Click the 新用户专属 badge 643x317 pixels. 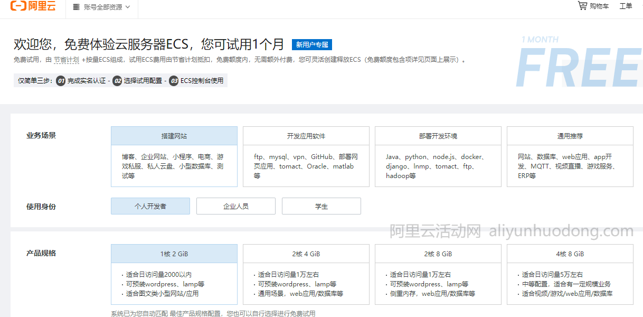pyautogui.click(x=311, y=44)
